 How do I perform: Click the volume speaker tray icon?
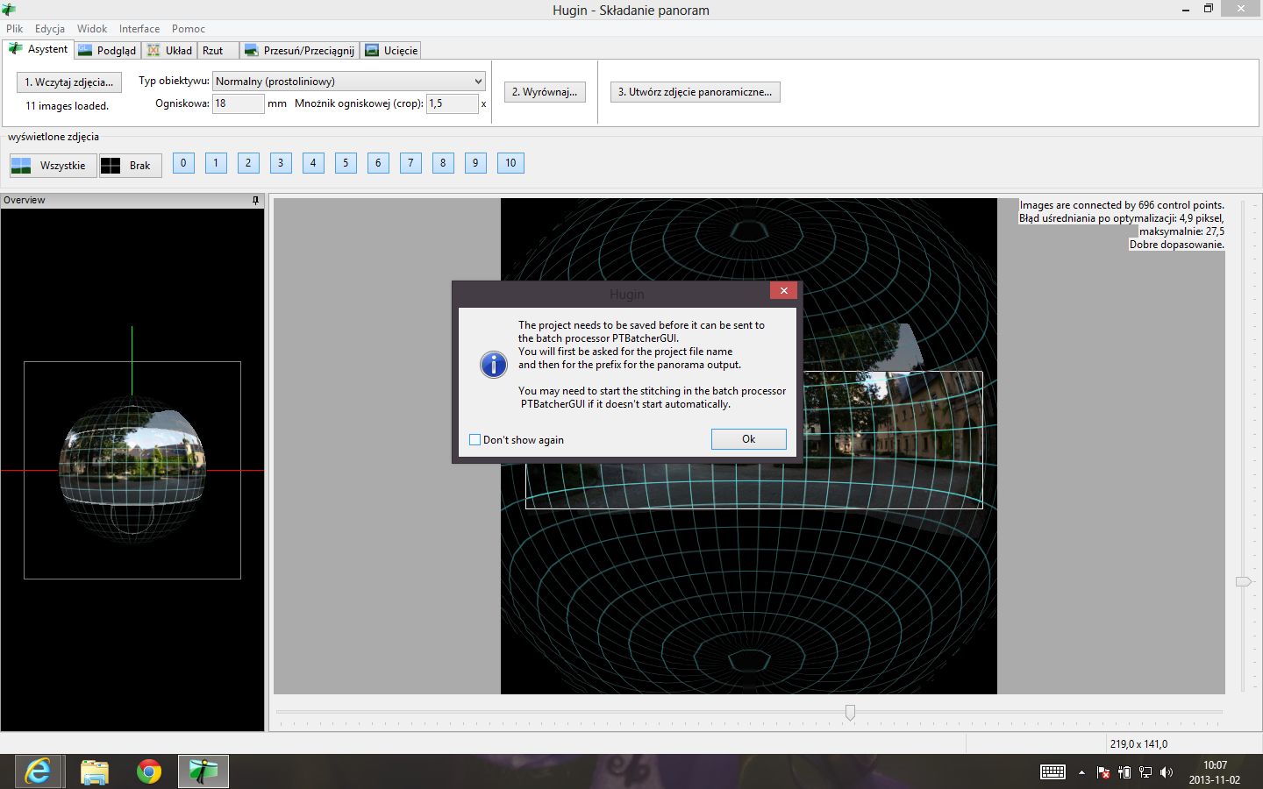point(1166,772)
